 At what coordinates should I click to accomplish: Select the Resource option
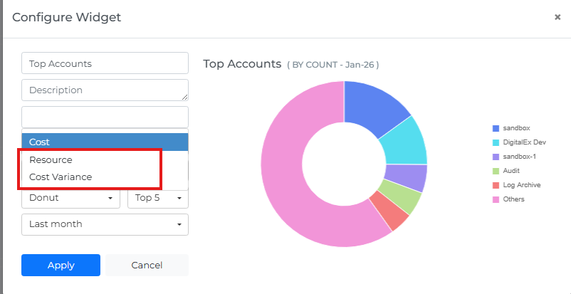[51, 159]
